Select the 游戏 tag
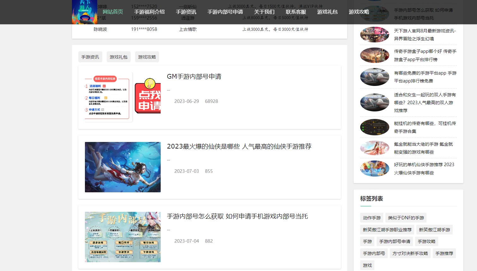The height and width of the screenshot is (271, 477). point(367,265)
